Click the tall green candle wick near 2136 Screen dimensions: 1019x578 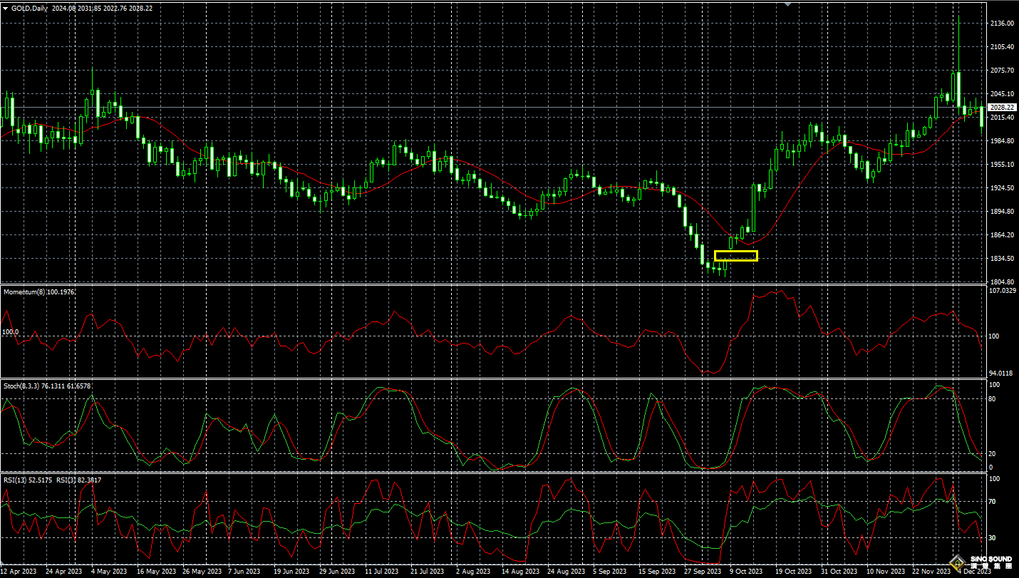click(958, 43)
